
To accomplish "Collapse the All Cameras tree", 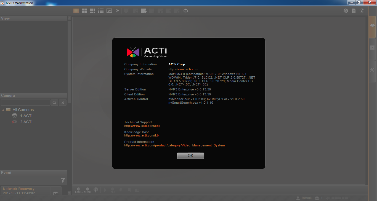I will pos(4,109).
